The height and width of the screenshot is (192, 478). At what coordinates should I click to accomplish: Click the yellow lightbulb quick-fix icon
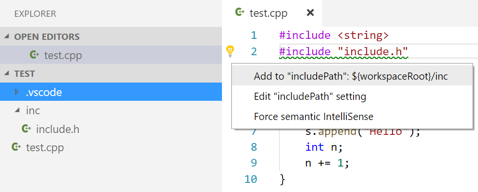pos(230,51)
